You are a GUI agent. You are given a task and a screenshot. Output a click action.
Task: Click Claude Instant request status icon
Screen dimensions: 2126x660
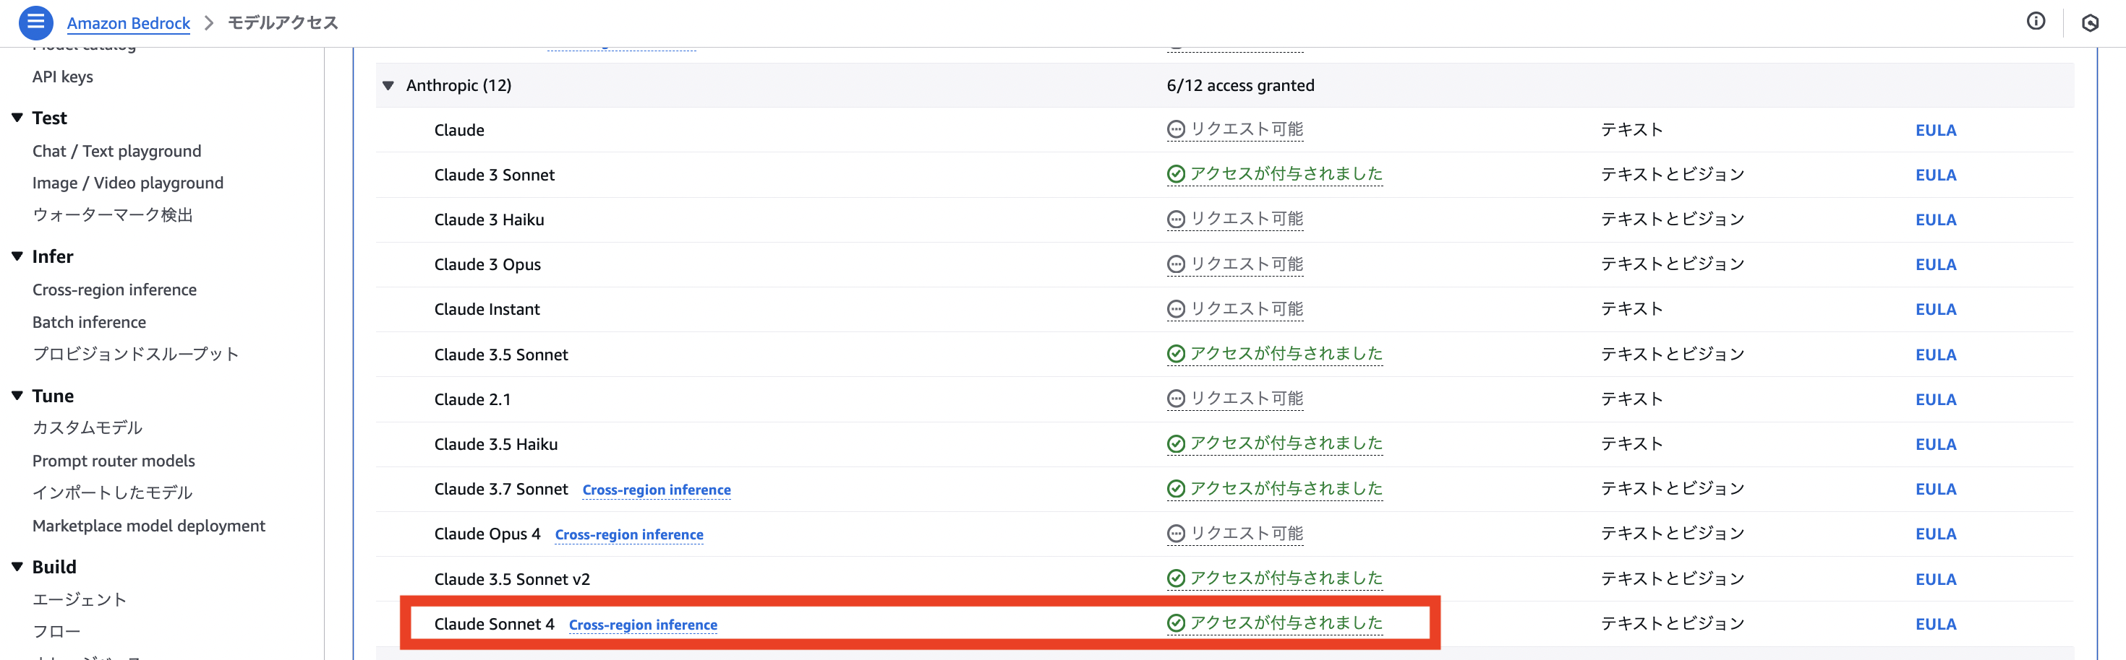pyautogui.click(x=1176, y=309)
